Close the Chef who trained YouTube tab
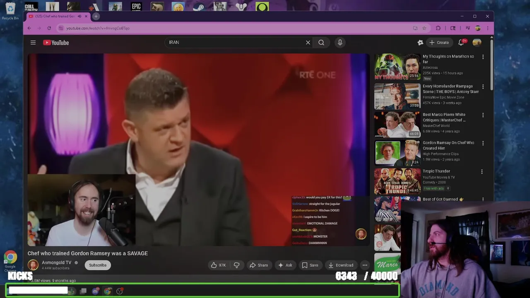Viewport: 530px width, 298px height. coord(86,16)
